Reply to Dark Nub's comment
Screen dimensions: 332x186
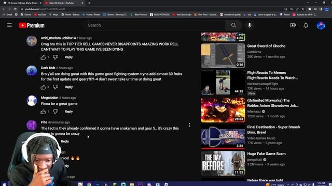coord(68,87)
